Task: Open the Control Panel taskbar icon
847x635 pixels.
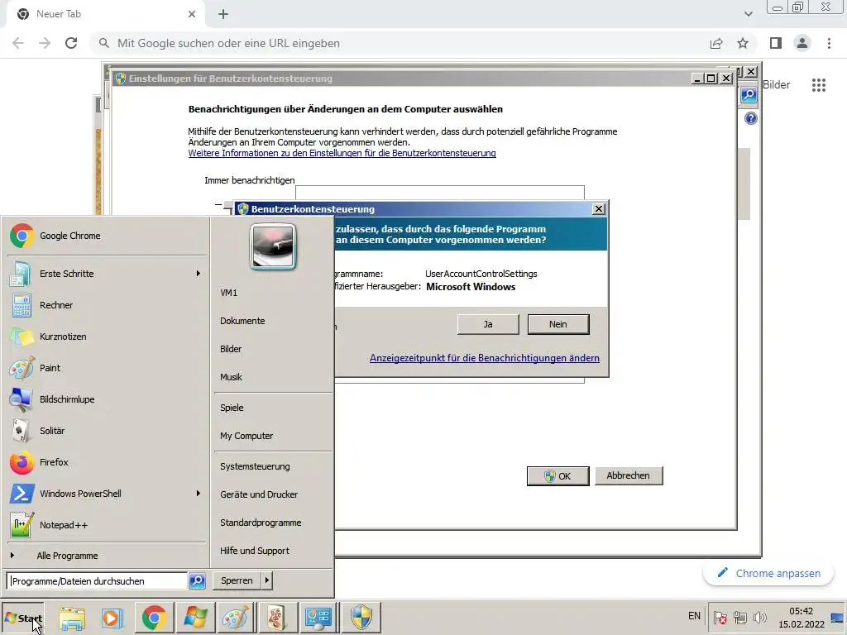Action: [x=318, y=618]
